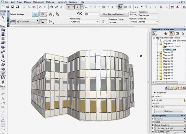Screen dimensions: 186x134
Task: Toggle the layer eye 01-01-01 button
Action: click(27, 21)
